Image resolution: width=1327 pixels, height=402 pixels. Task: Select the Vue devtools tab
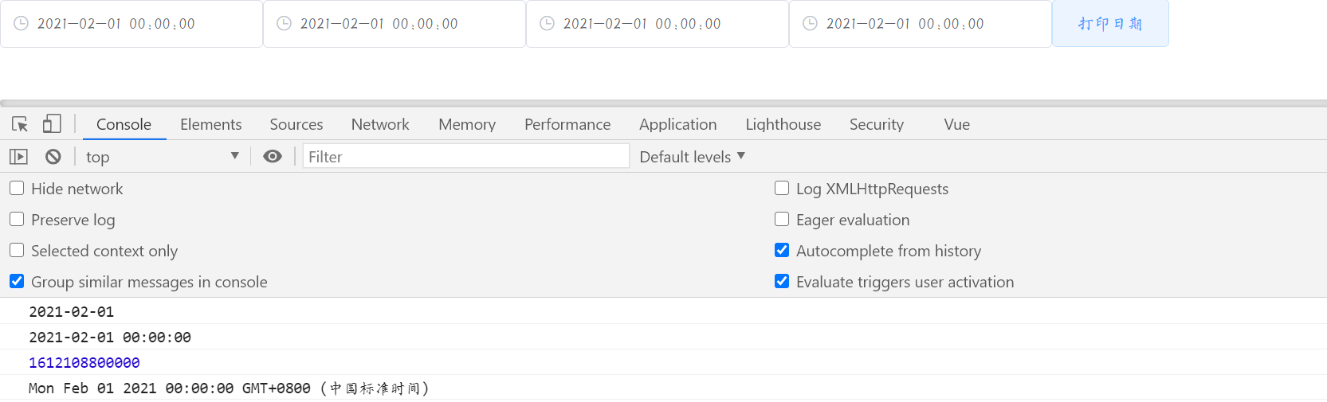tap(956, 124)
